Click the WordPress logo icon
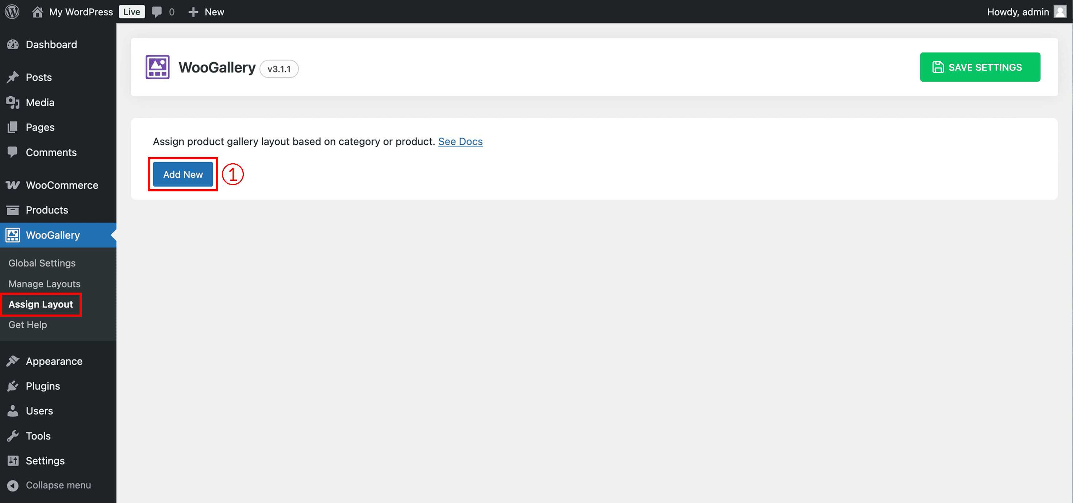The width and height of the screenshot is (1073, 503). point(12,12)
